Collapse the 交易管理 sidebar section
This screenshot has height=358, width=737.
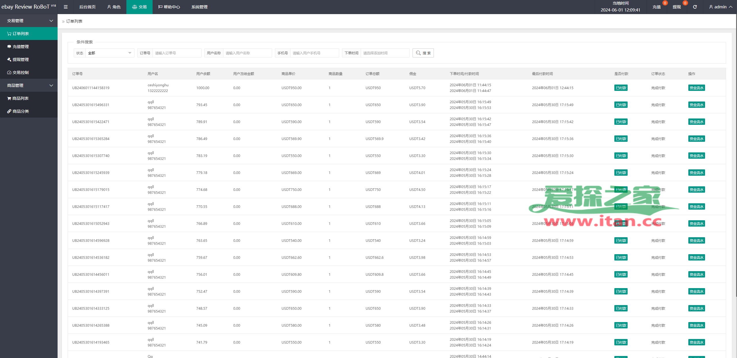coord(29,21)
